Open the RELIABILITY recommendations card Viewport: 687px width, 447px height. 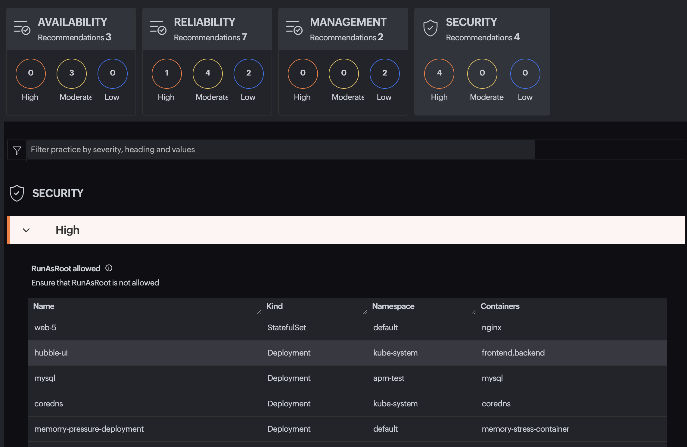click(207, 61)
